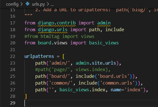158x107 pixels.
Task: Click the string 'common/' on line 26
Action: 61,83
